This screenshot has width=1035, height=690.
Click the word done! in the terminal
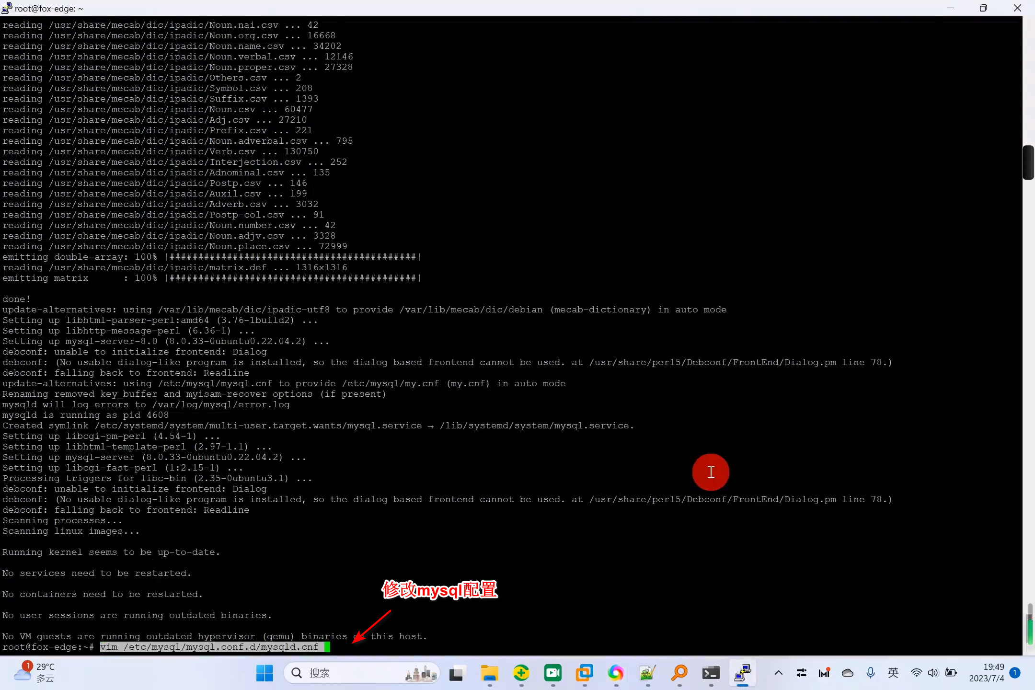coord(16,299)
